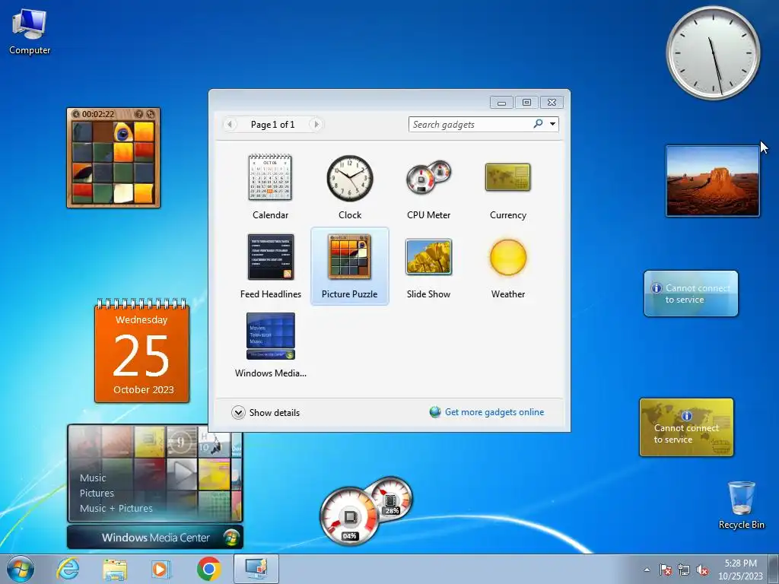
Task: Select the Picture Puzzle gadget in gallery
Action: 350,265
